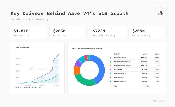This screenshot has height=107, width=175.
Task: Click the endpoint marker on User Deposits line
Action: click(59, 55)
